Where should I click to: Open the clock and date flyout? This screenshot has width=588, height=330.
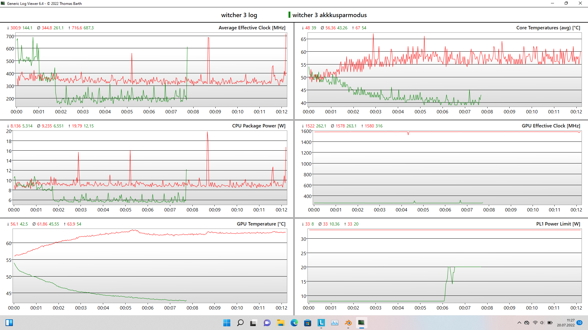pos(566,323)
